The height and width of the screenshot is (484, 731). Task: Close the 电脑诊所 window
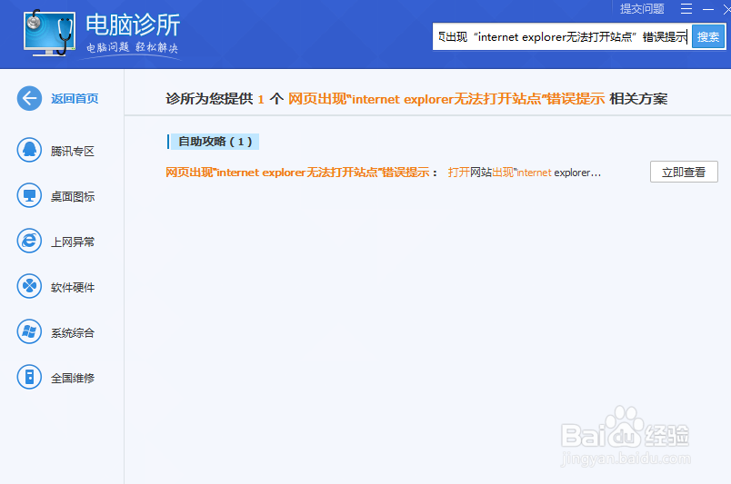point(726,9)
